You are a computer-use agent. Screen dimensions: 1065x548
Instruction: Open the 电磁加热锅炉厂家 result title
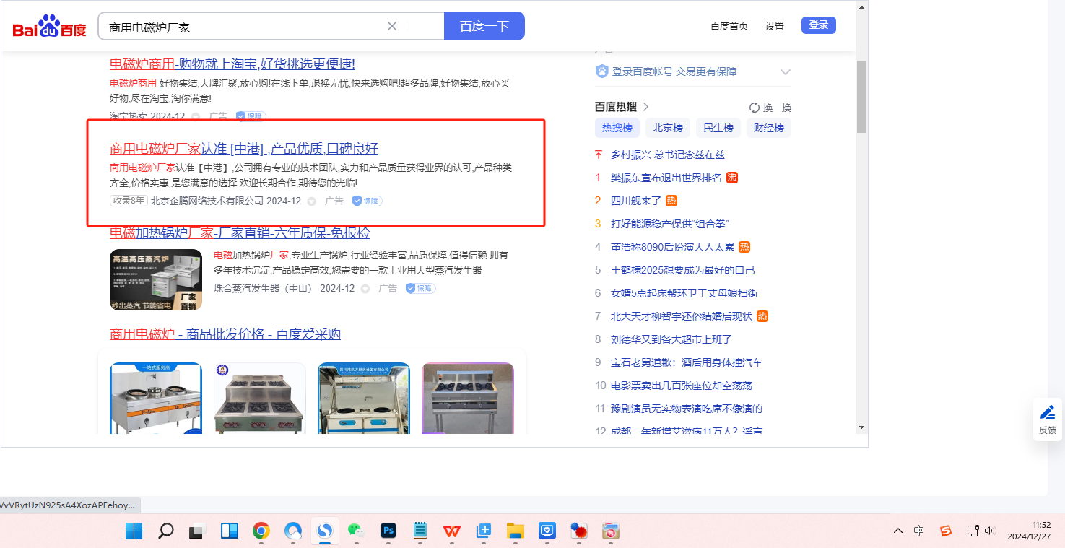pos(240,233)
